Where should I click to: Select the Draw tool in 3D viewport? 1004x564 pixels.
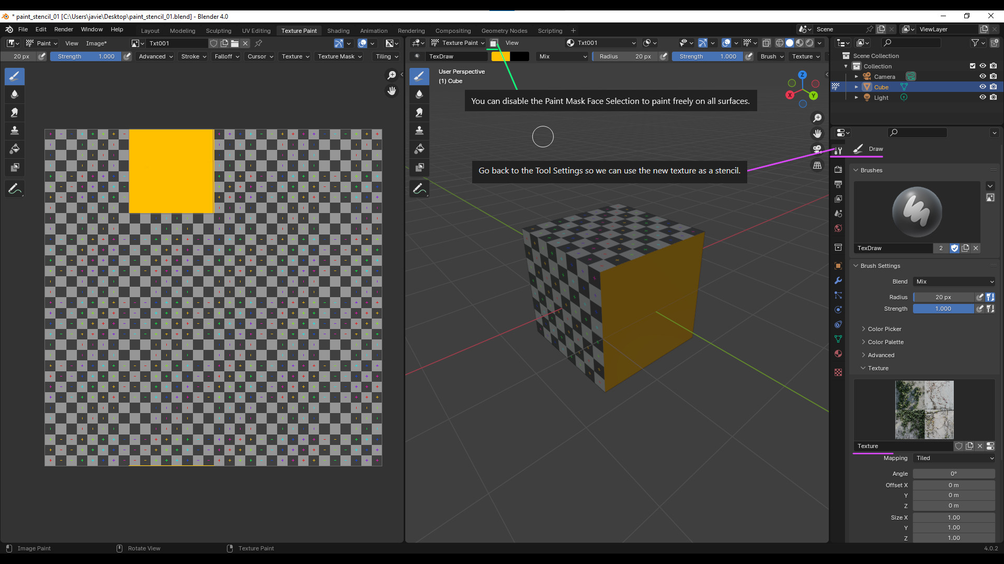419,76
